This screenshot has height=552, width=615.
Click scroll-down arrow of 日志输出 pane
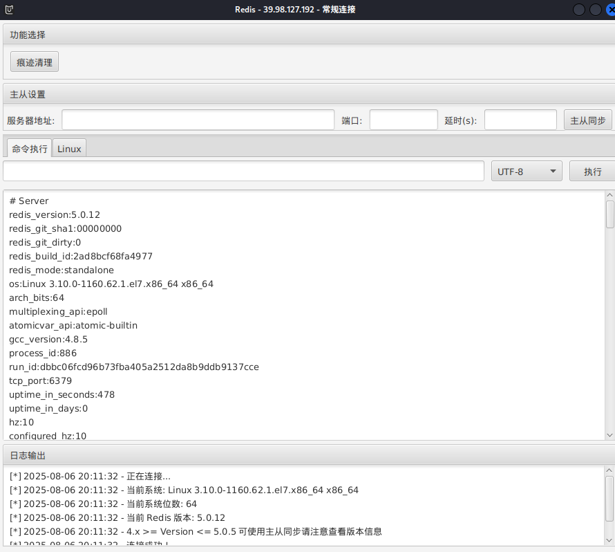coord(609,540)
